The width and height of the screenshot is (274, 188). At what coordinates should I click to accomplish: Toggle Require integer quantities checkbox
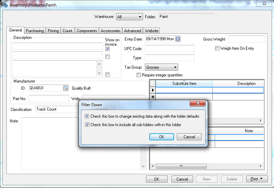click(139, 75)
